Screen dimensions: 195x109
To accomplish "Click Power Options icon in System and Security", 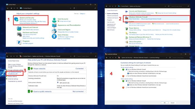I will pos(126,29).
